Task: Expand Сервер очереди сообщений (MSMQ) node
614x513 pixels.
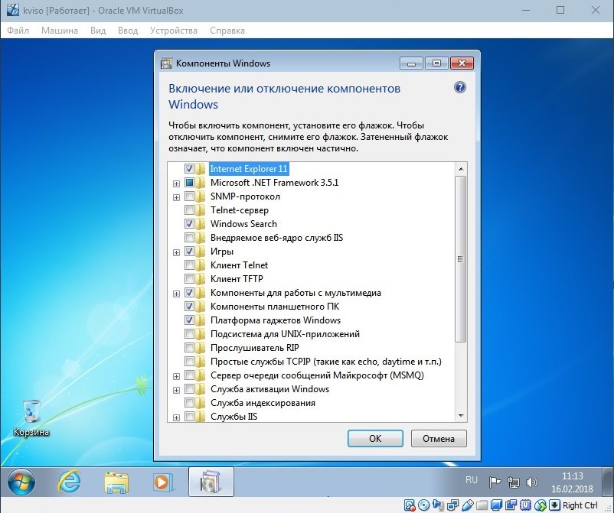Action: point(176,376)
